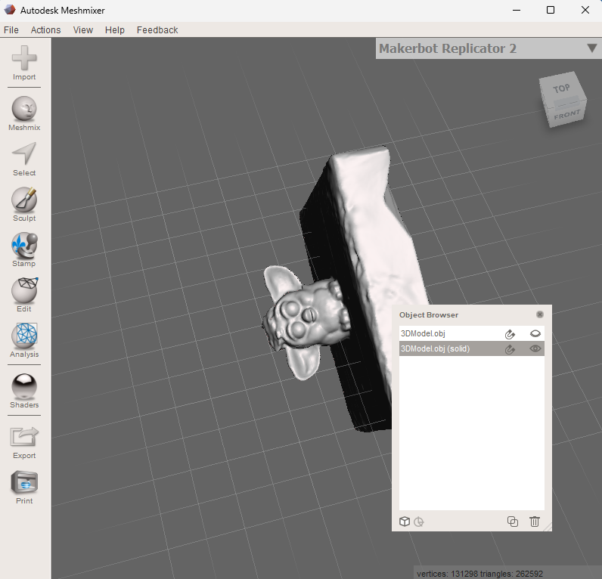Click the FRONT face of view cube

(x=566, y=114)
